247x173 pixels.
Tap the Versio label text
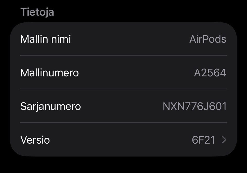pos(35,140)
